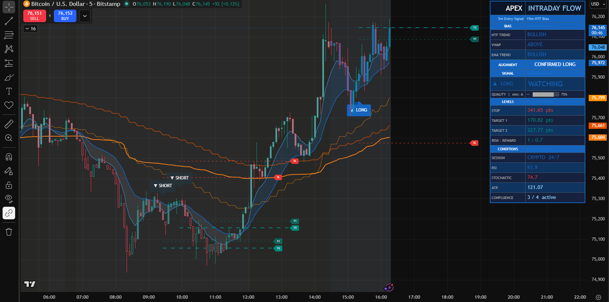Click the SELL 76,151 button
The height and width of the screenshot is (302, 609).
34,16
